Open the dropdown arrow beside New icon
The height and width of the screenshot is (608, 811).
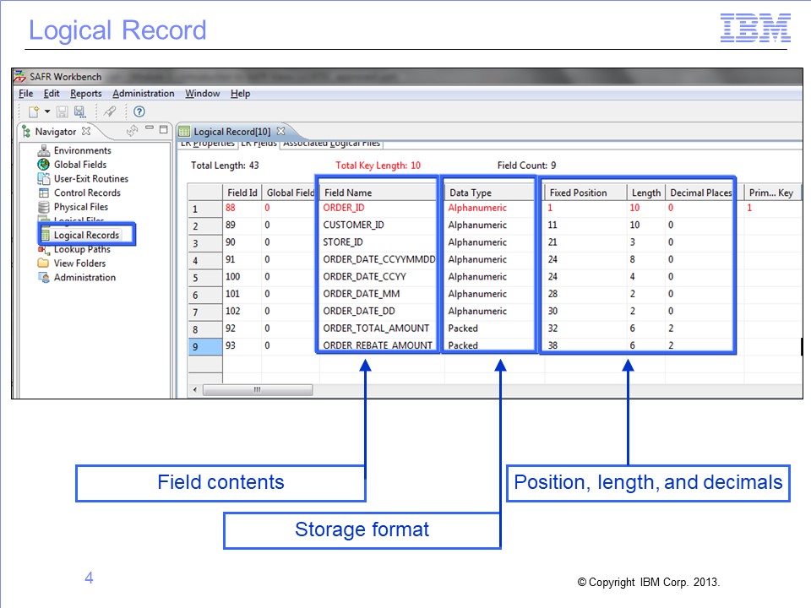point(47,111)
